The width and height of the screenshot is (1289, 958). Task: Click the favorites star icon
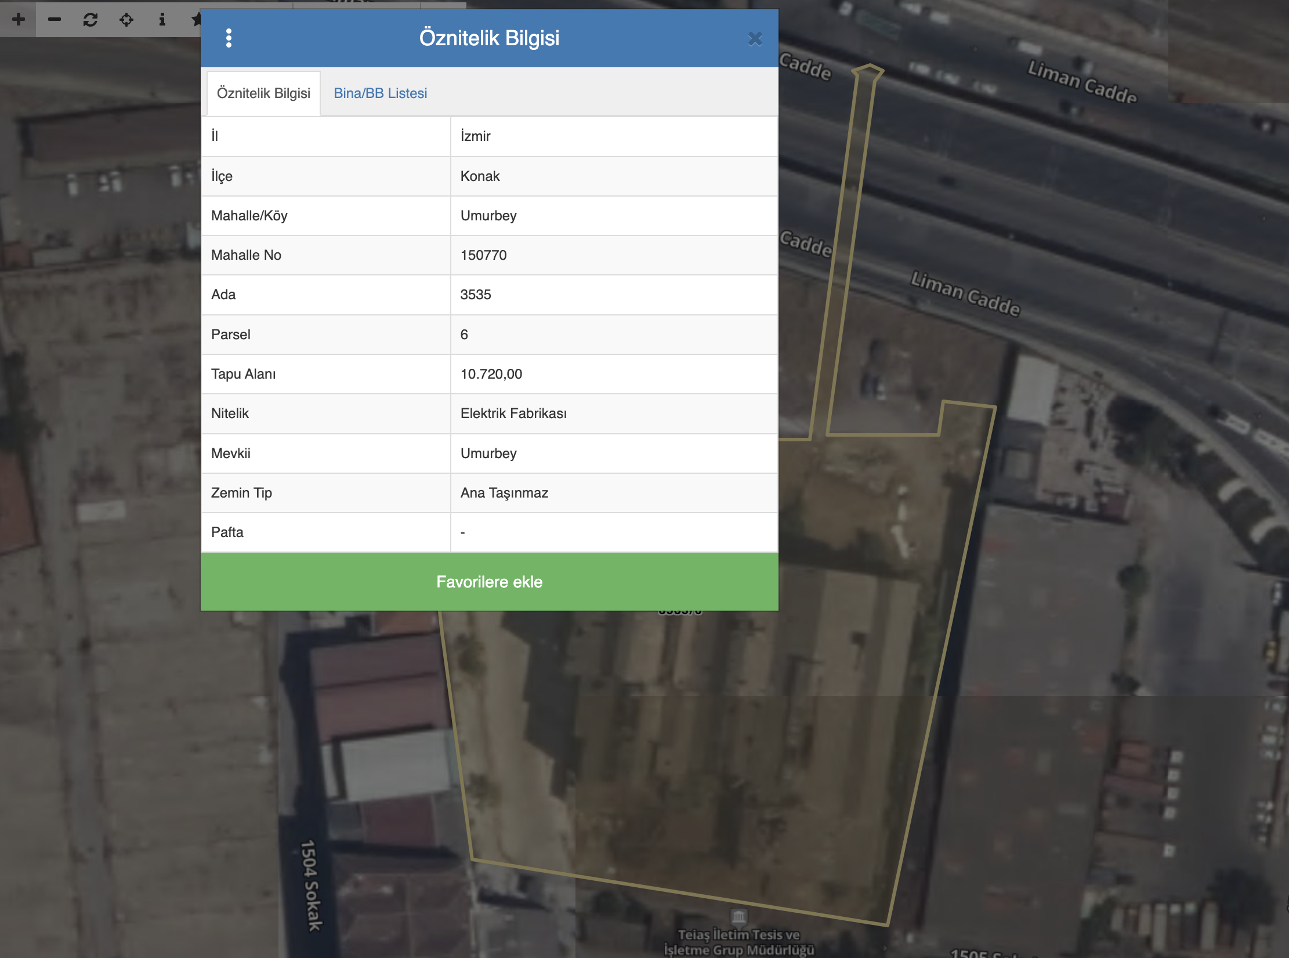[x=196, y=19]
